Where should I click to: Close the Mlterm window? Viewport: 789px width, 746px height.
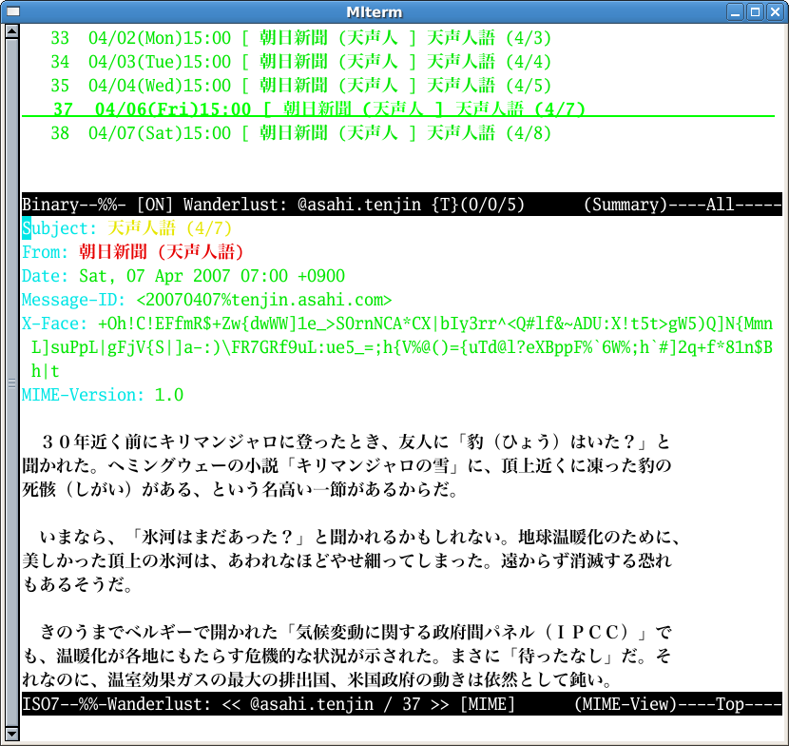pyautogui.click(x=775, y=11)
